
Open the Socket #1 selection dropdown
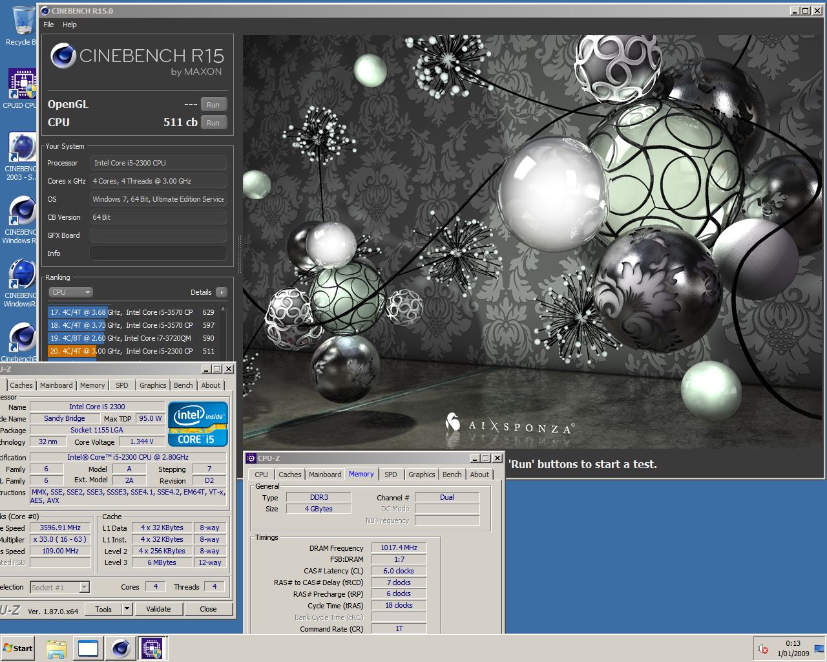pos(60,587)
